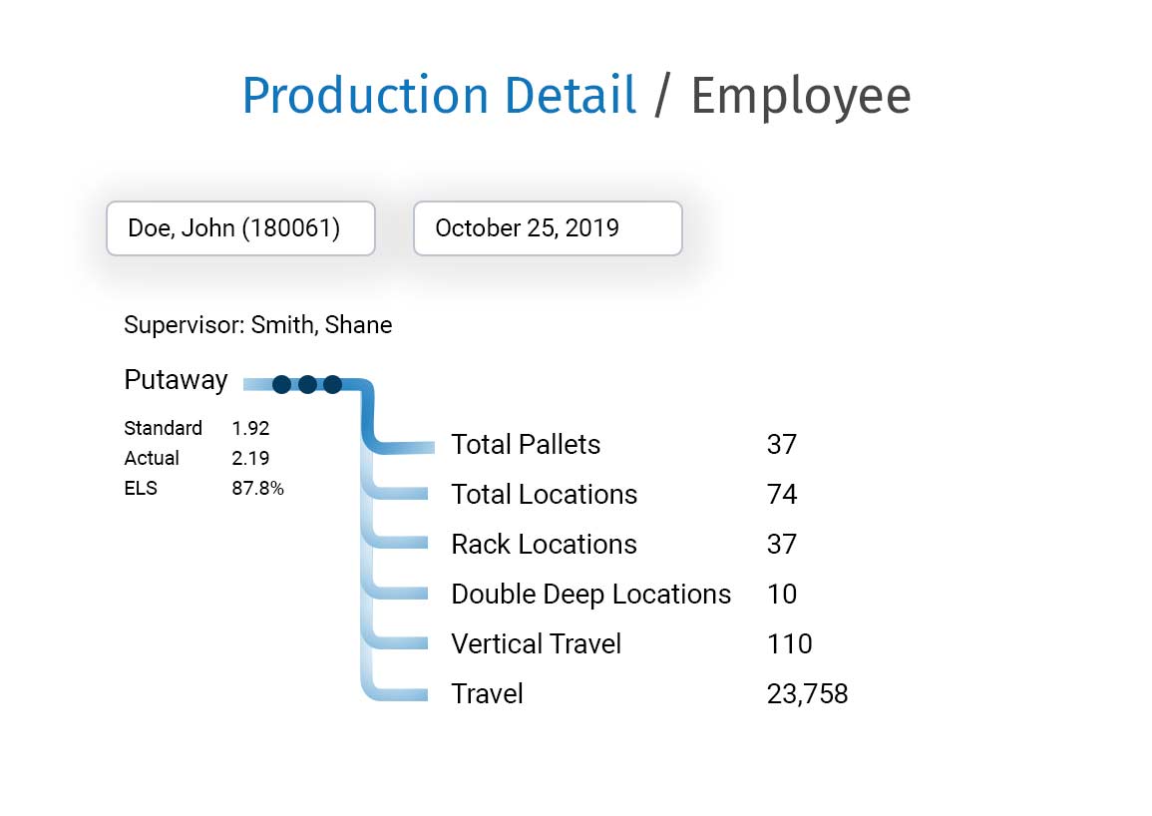The width and height of the screenshot is (1152, 816).
Task: Click the Travel value 23,758
Action: point(807,693)
